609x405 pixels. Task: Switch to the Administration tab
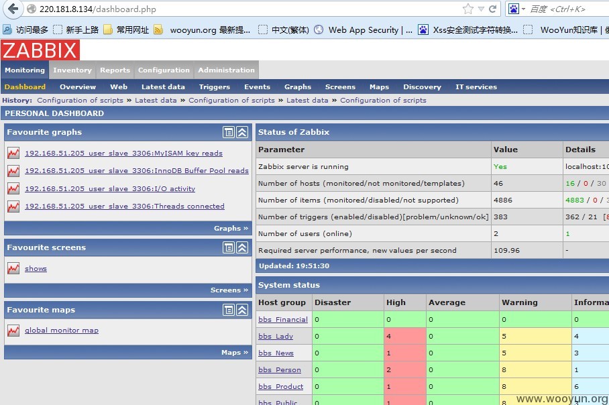coord(227,70)
